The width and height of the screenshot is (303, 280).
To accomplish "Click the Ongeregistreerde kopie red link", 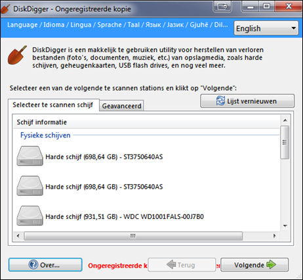I will (x=117, y=266).
